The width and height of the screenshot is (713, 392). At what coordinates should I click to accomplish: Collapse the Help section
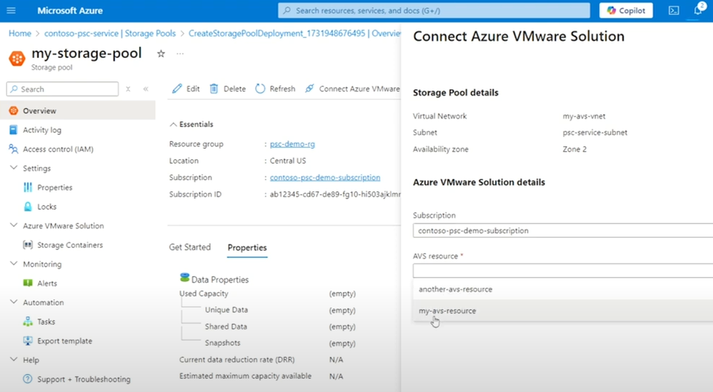(x=14, y=360)
